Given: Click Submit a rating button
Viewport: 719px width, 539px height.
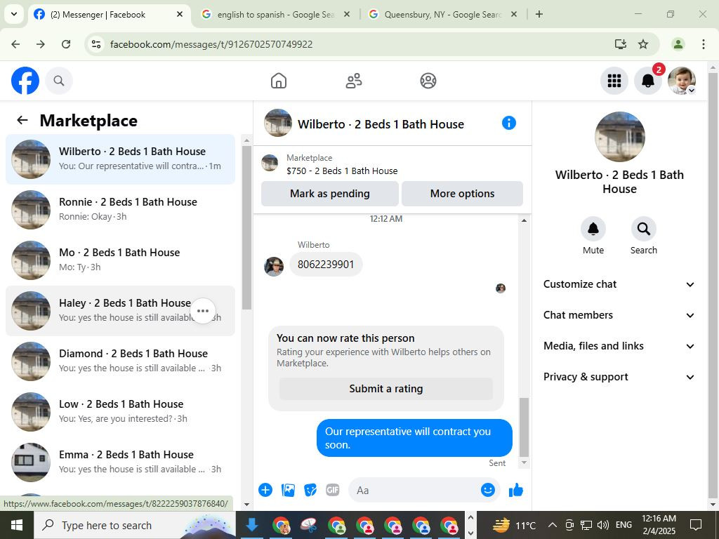Looking at the screenshot, I should [386, 389].
